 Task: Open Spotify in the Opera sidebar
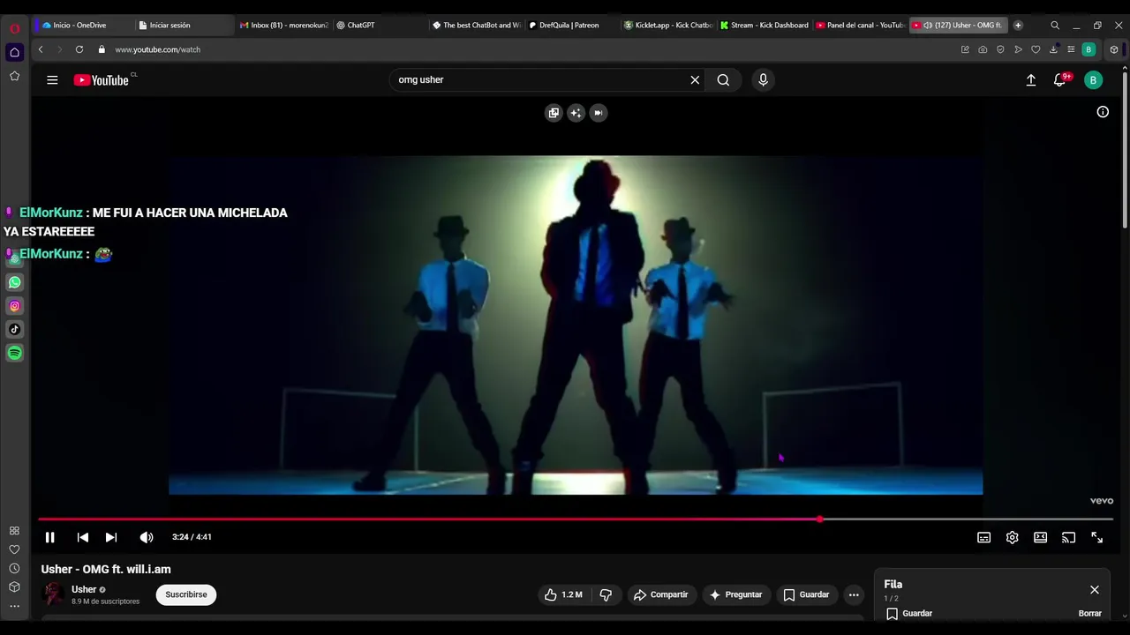tap(14, 353)
